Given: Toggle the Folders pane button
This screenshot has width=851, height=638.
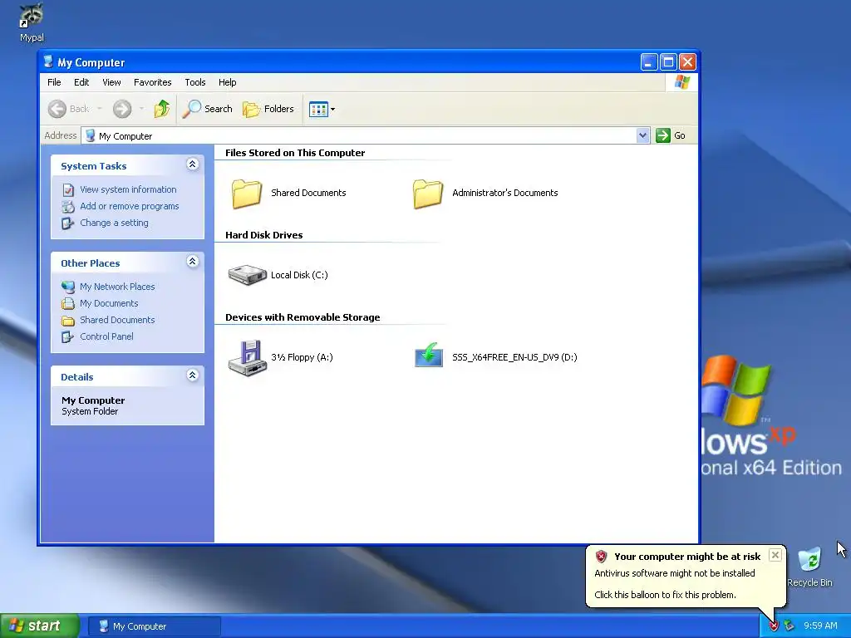Looking at the screenshot, I should pos(268,109).
